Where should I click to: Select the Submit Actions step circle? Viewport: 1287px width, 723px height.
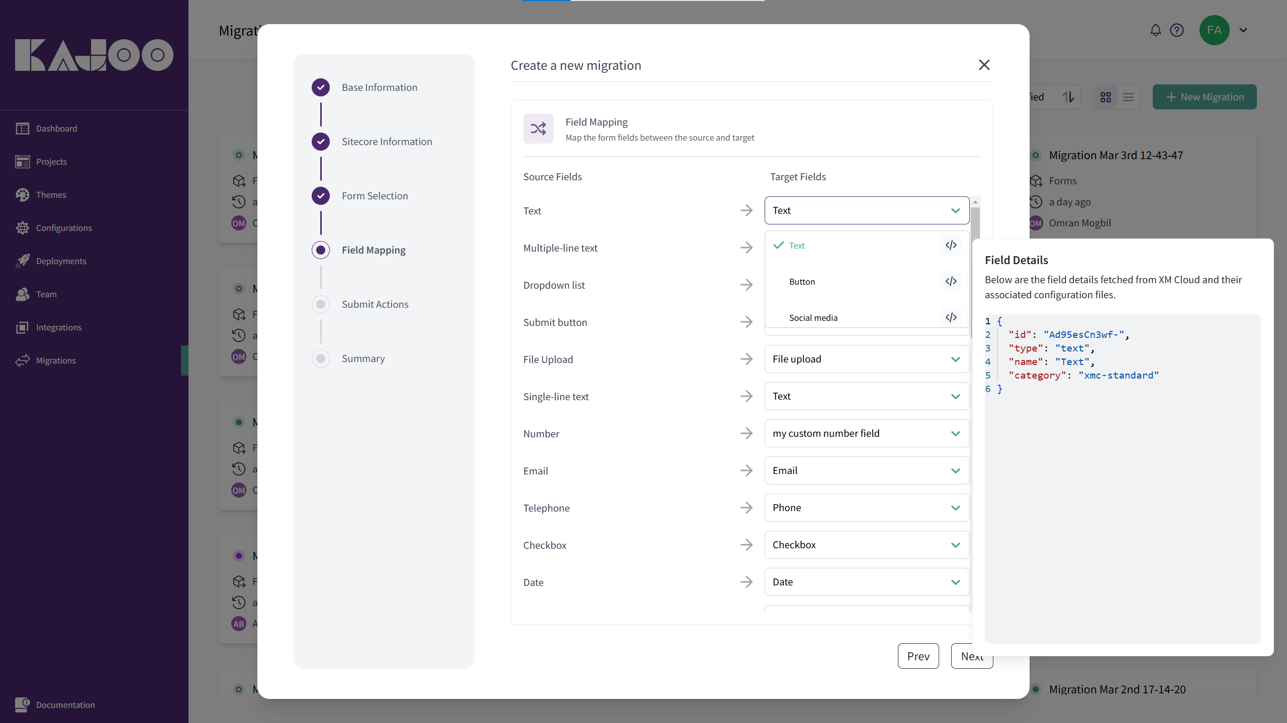point(321,304)
